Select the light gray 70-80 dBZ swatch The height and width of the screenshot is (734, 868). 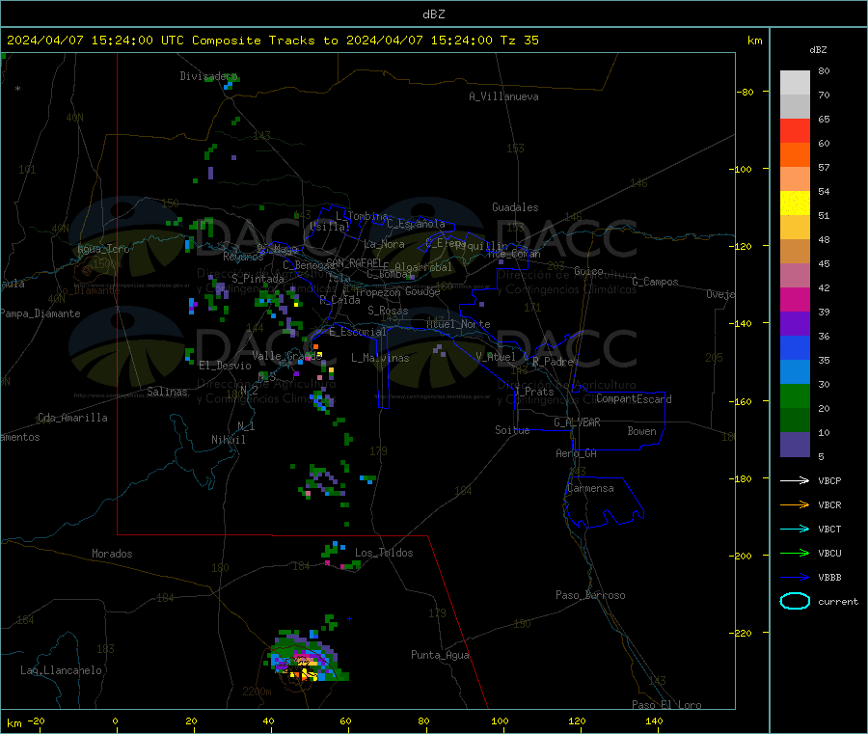coord(795,83)
